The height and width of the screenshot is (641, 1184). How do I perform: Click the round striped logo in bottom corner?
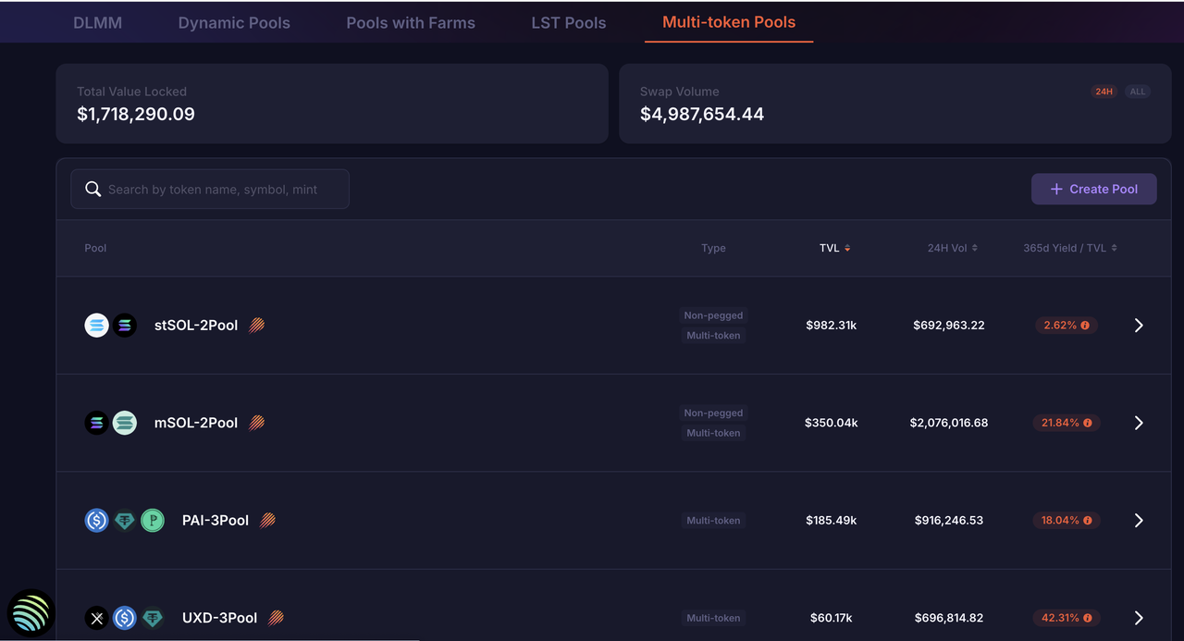(x=31, y=613)
